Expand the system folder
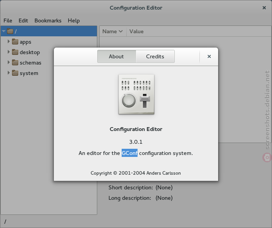Image resolution: width=272 pixels, height=228 pixels. point(9,73)
